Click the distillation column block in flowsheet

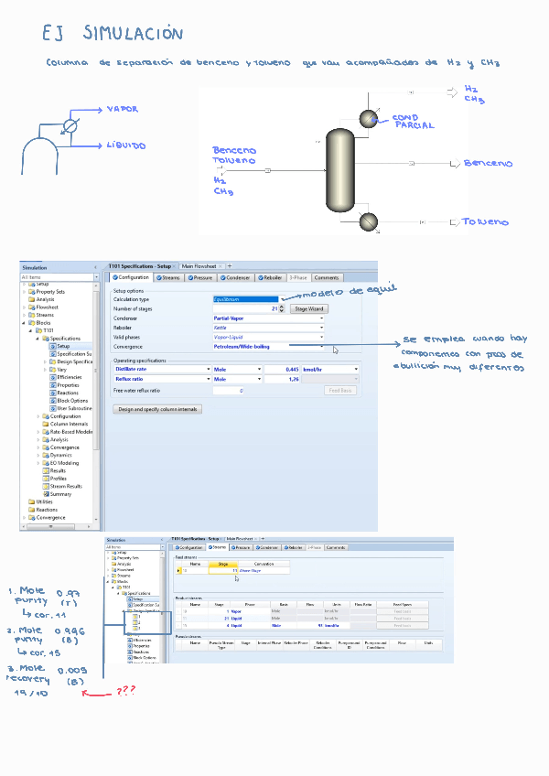pos(339,170)
